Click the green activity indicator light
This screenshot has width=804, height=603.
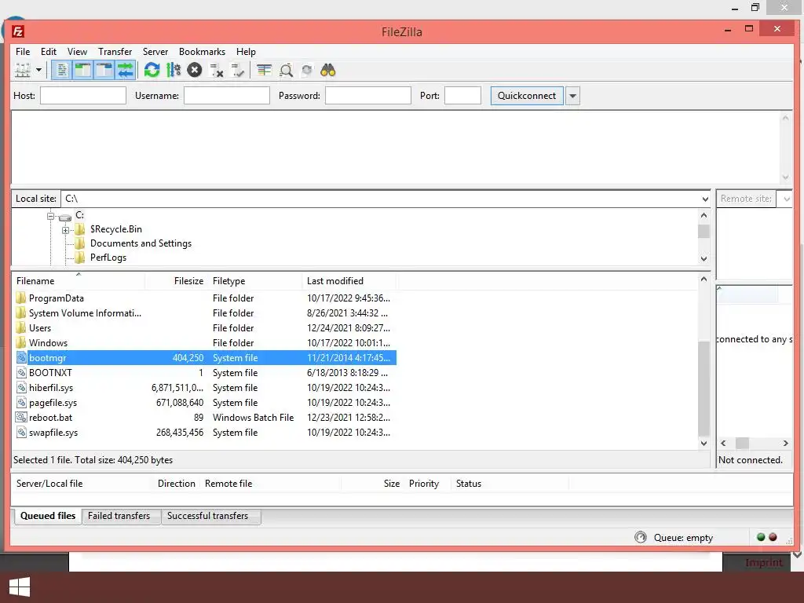761,537
